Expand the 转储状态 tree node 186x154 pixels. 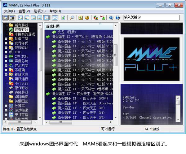[x=6, y=74]
